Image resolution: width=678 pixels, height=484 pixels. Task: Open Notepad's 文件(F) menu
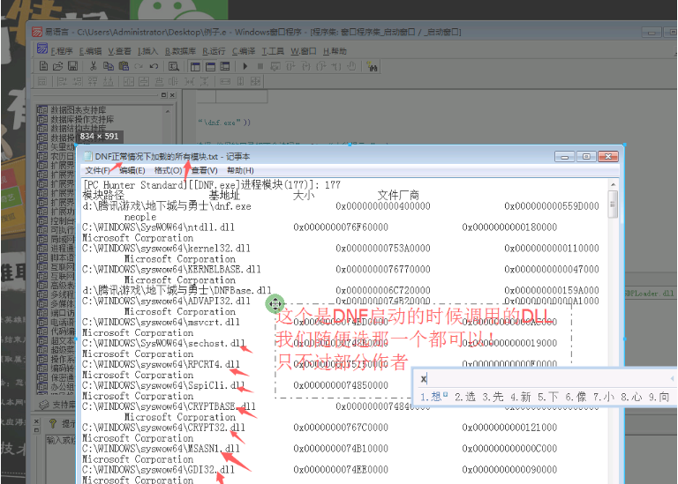coord(97,170)
